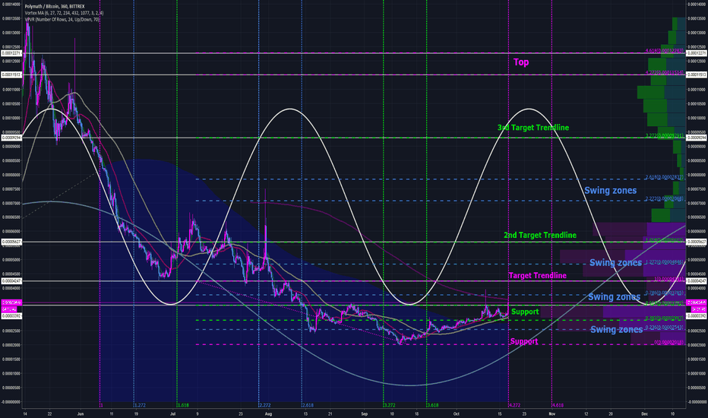Click the 0.00005627 price label on left scale
Screen dimensions: 708x418
[11, 242]
